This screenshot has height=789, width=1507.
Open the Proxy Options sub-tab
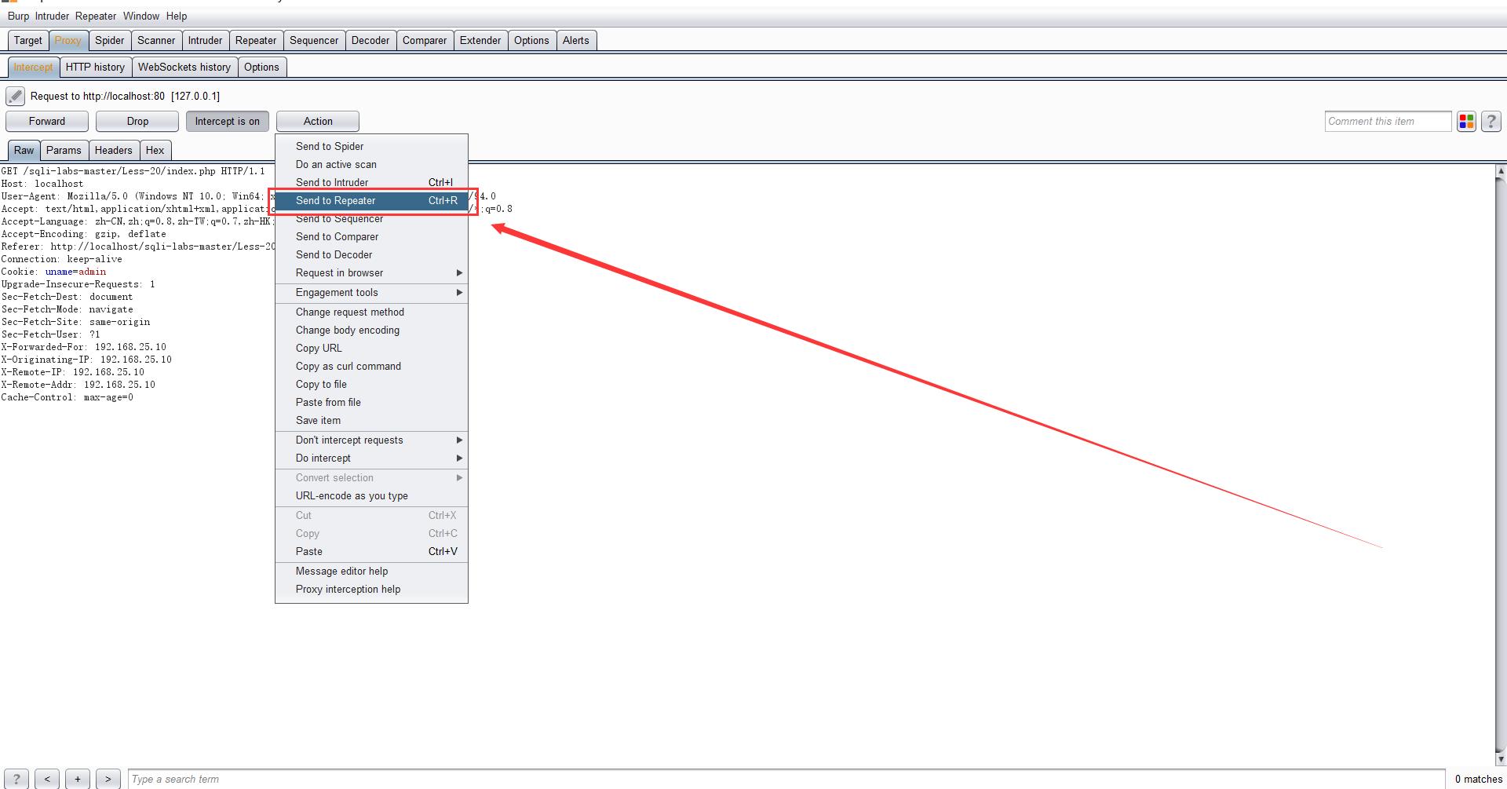[261, 68]
